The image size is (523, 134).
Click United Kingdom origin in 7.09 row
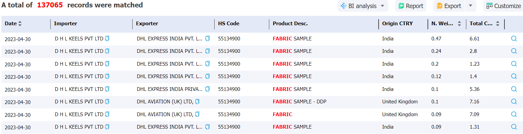click(x=400, y=114)
